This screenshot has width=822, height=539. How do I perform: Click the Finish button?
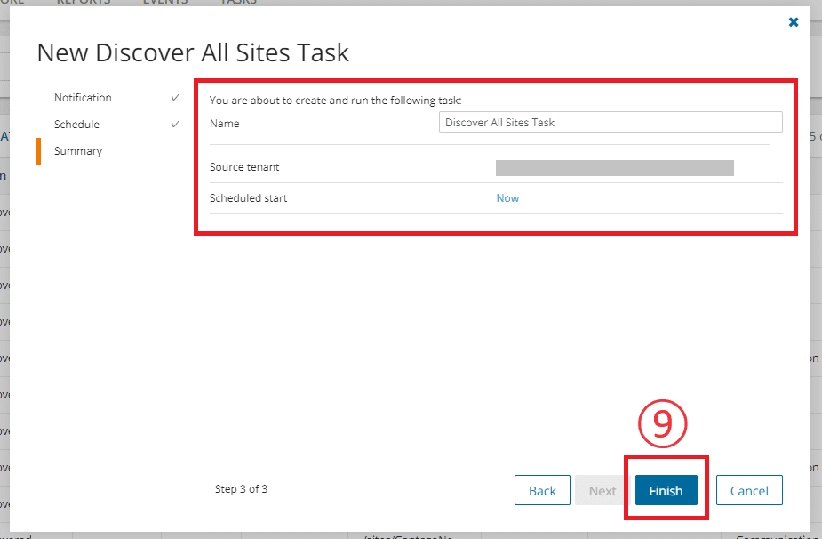click(666, 490)
